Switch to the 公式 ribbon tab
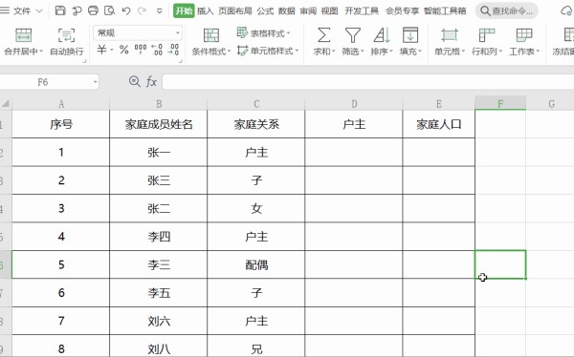This screenshot has height=357, width=574. 265,10
